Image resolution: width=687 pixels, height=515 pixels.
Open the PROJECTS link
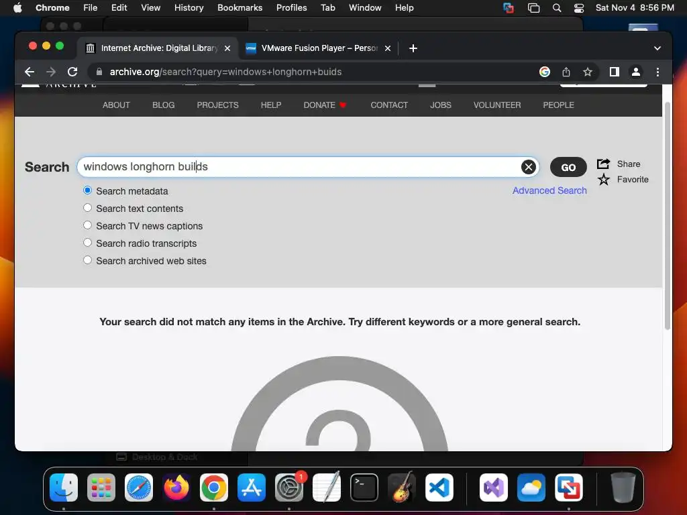point(218,105)
